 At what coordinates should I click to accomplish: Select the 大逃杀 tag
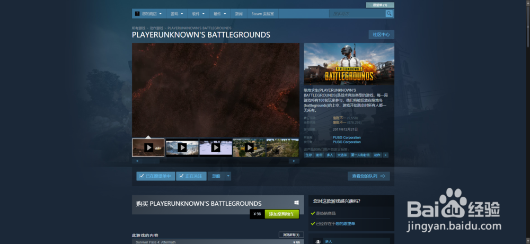click(x=342, y=155)
